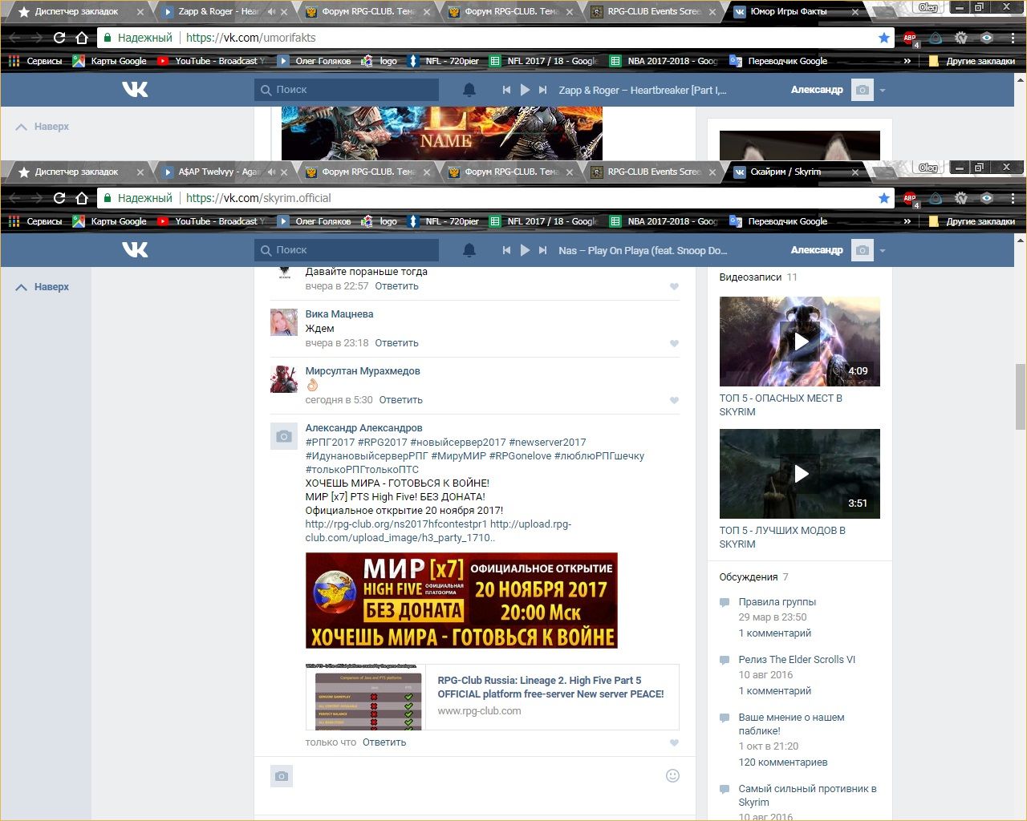Switch to A$AP Twelvyy tab
The width and height of the screenshot is (1027, 821).
click(x=219, y=172)
